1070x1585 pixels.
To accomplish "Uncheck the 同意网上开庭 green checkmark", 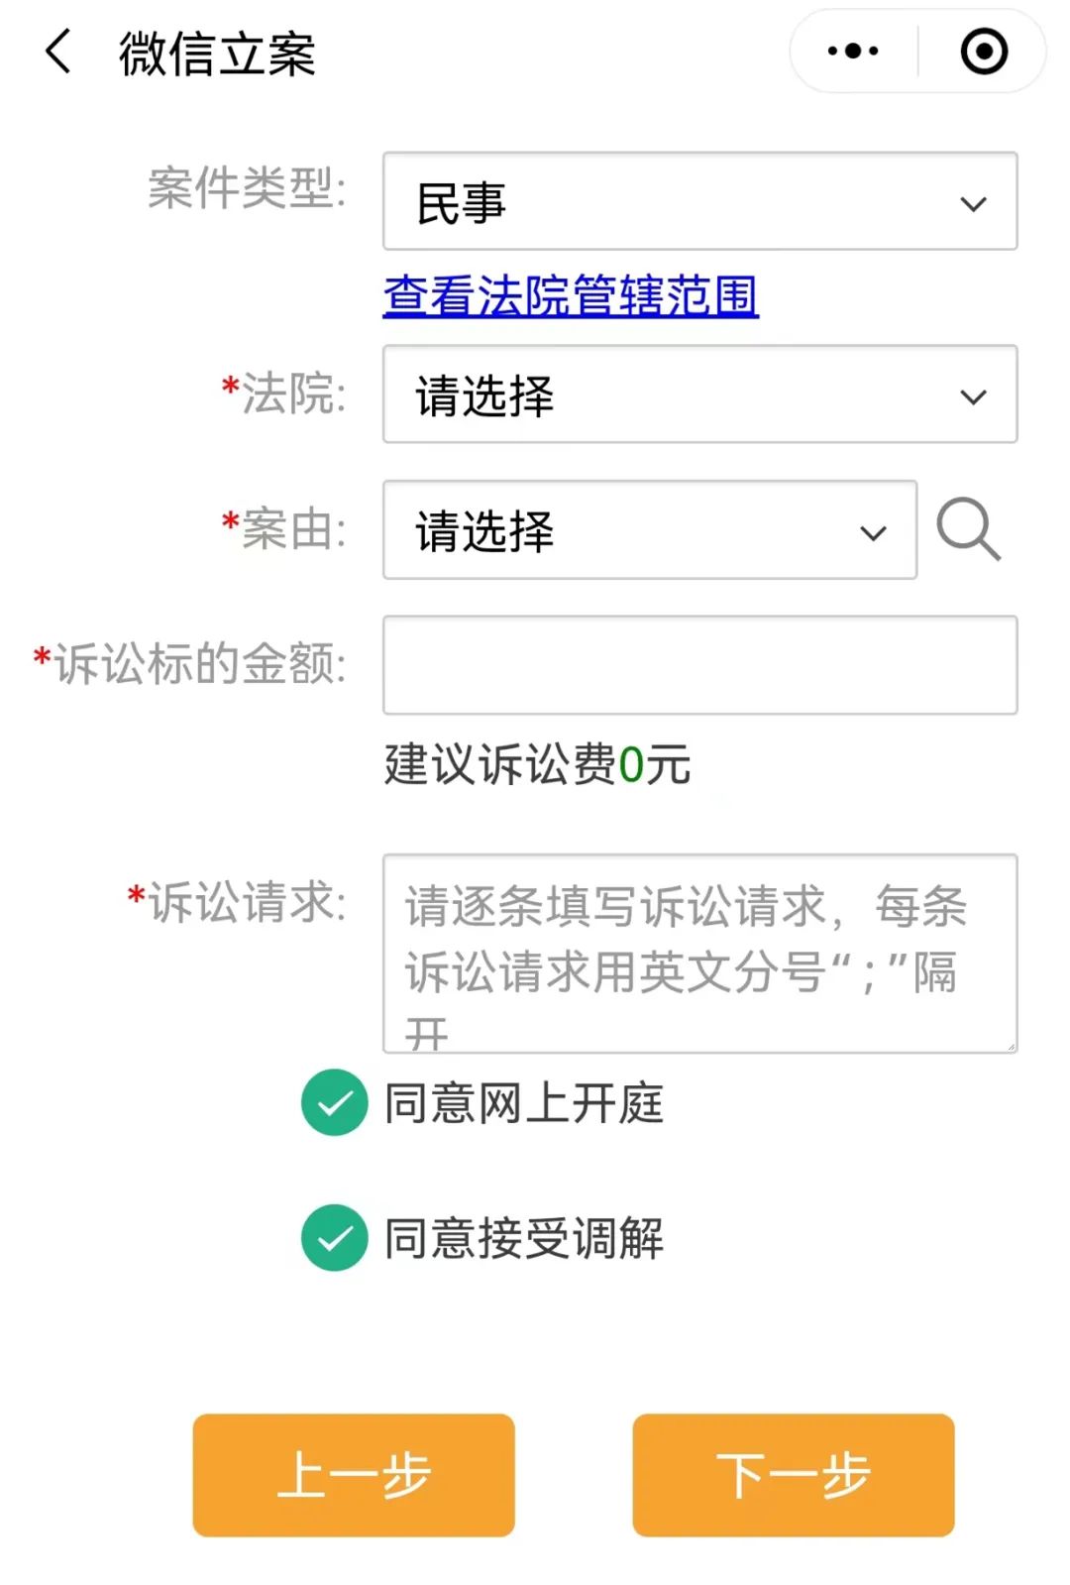I will (x=334, y=1103).
